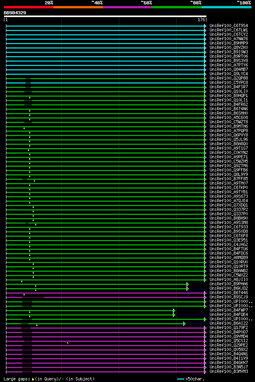Click the yellow gap marker on the B6AI22 row

[x=37, y=325]
